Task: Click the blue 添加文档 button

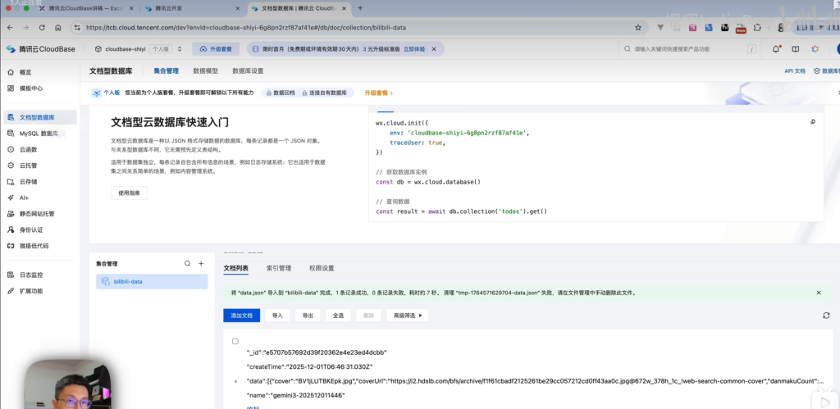Action: (243, 316)
